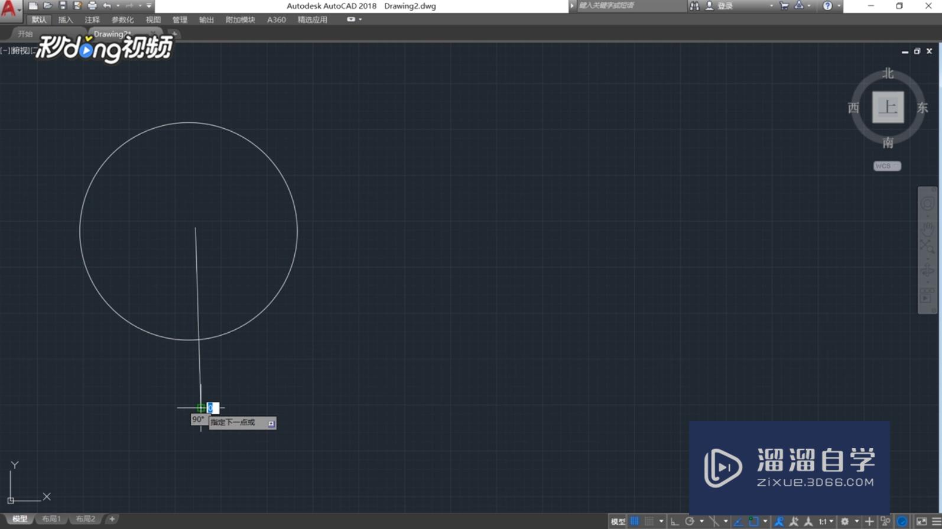Open the 1:1 annotation scale dropdown
This screenshot has height=529, width=942.
(x=826, y=521)
